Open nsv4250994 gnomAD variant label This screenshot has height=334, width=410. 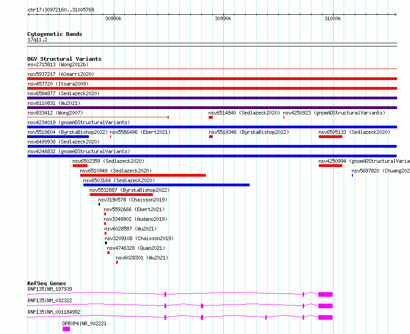[x=364, y=161]
